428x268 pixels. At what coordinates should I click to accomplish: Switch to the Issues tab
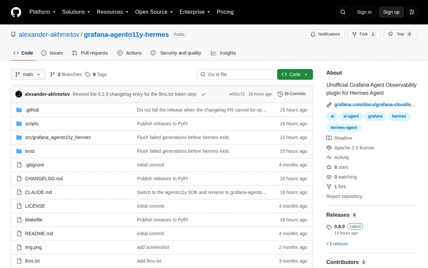[52, 53]
